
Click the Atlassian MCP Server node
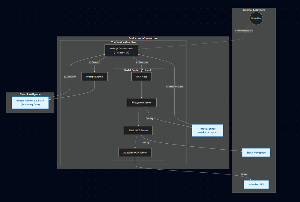(x=135, y=153)
